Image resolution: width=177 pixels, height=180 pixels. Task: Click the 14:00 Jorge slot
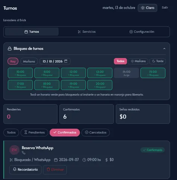pos(126,73)
